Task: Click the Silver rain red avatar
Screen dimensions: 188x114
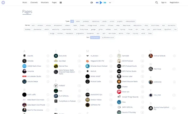Action: point(119,92)
